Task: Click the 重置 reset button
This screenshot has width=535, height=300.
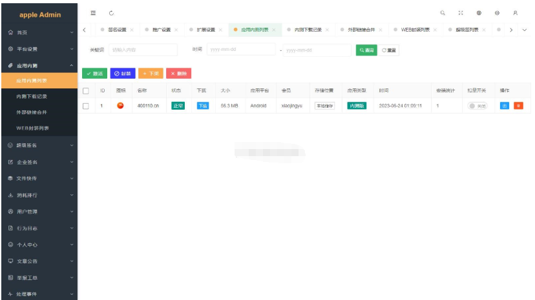Action: pos(388,50)
